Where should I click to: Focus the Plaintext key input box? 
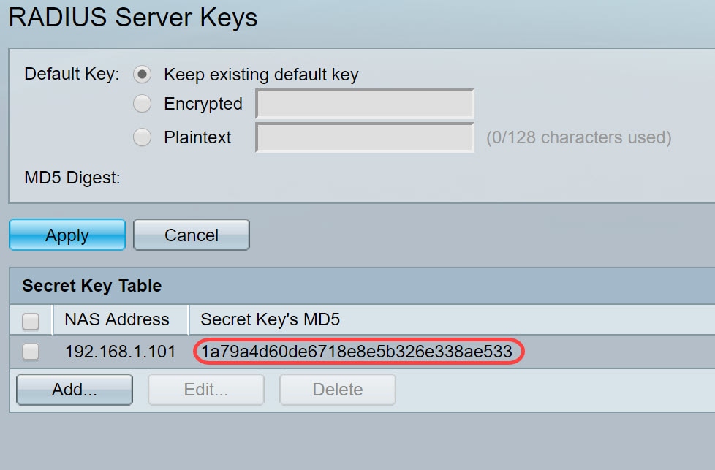coord(364,137)
